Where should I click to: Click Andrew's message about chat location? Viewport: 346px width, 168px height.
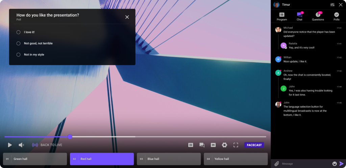(x=307, y=77)
